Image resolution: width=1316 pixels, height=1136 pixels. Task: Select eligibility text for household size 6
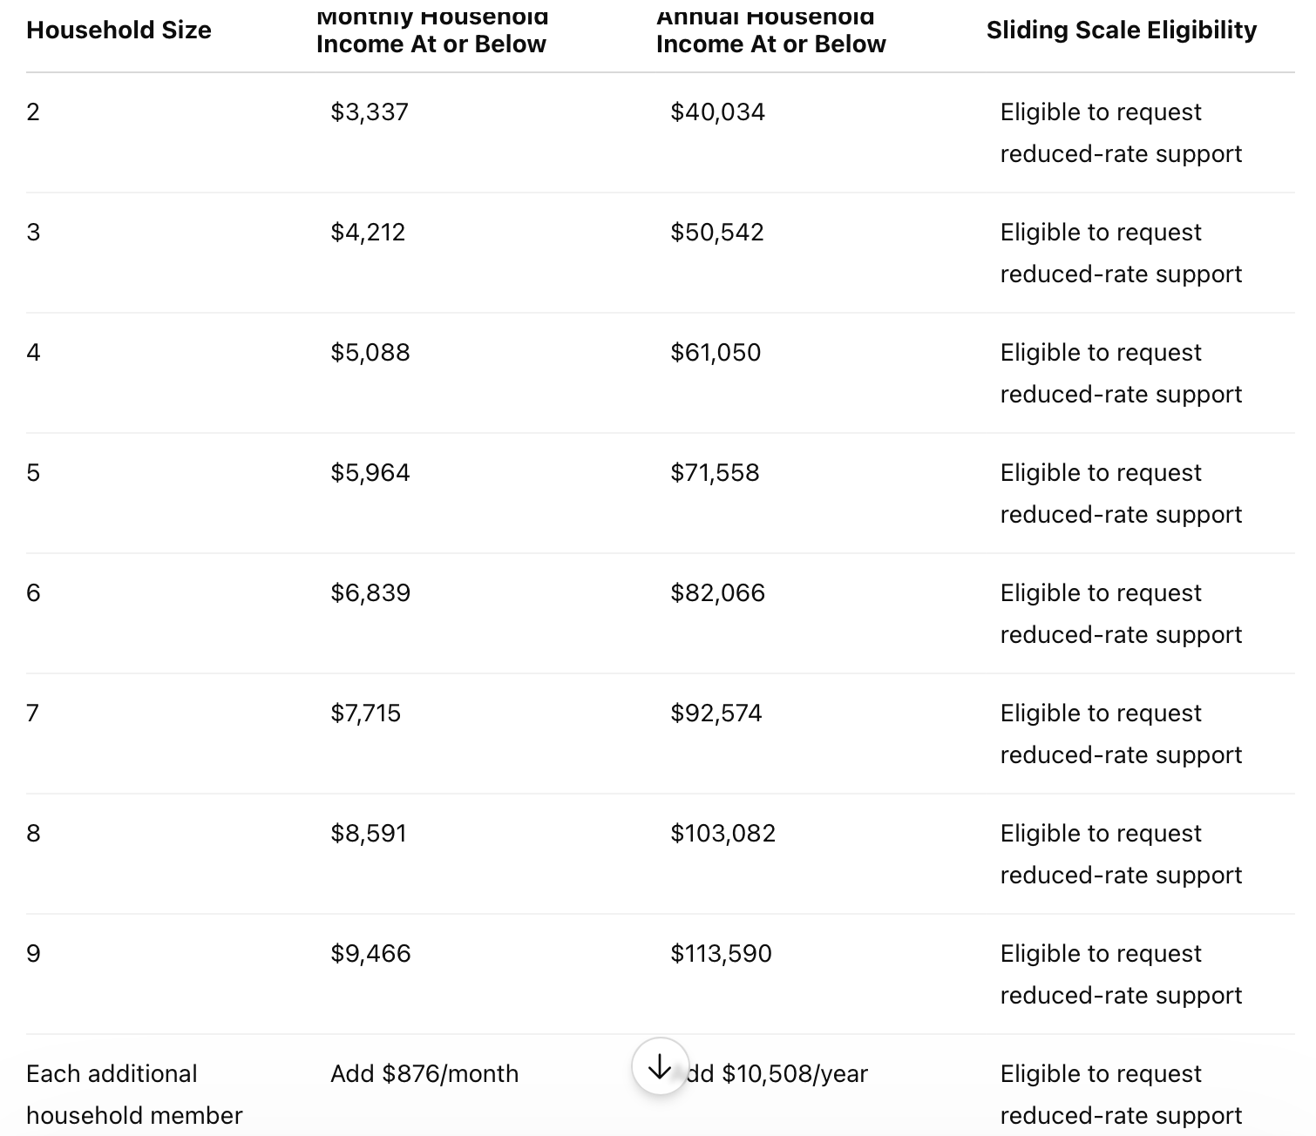(1121, 614)
